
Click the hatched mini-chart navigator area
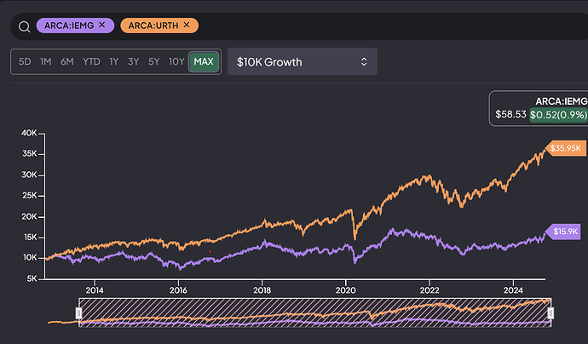point(314,312)
